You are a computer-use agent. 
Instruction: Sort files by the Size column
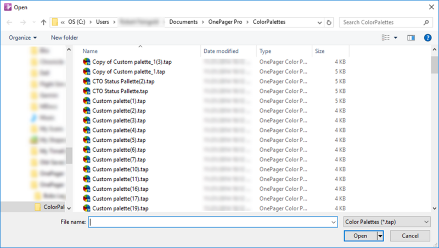coord(319,51)
